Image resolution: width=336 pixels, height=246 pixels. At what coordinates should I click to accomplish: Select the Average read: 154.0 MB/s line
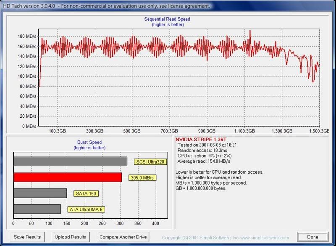coord(204,161)
